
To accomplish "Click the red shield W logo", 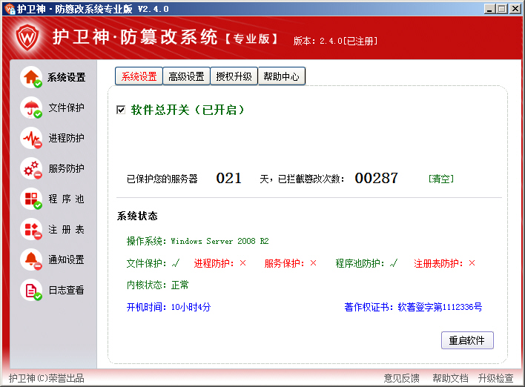I will point(27,37).
